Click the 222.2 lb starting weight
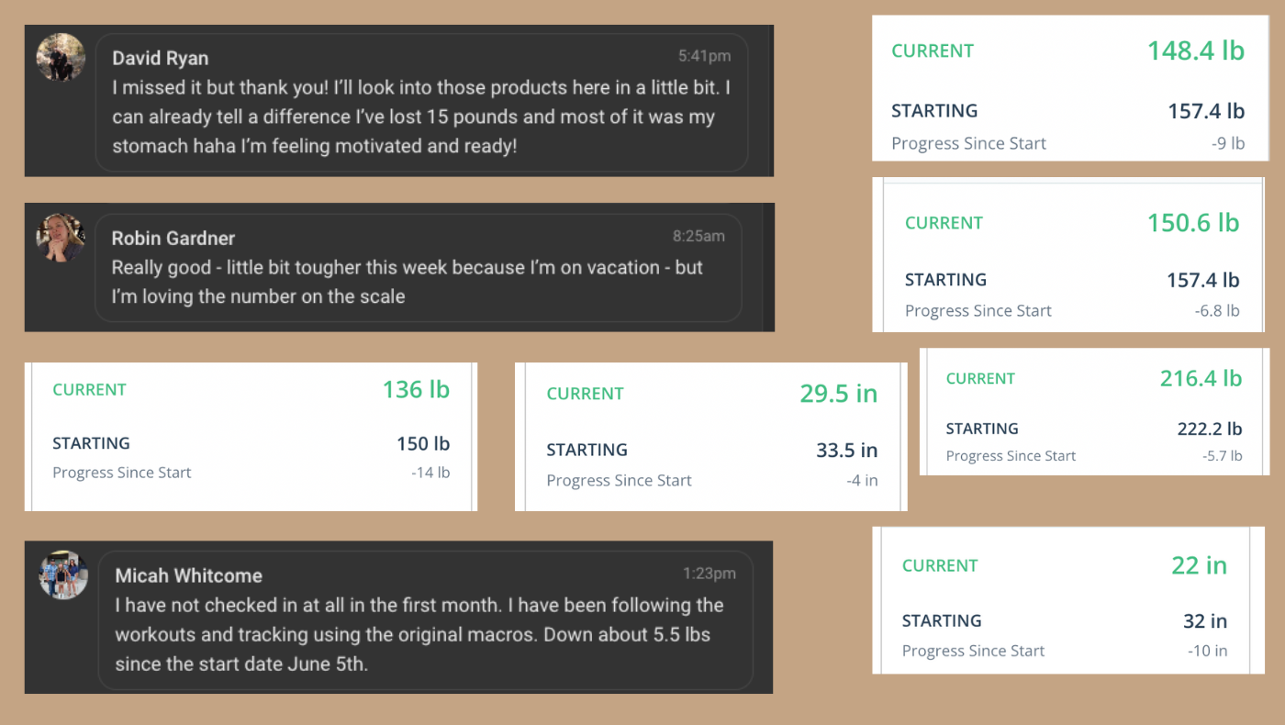1285x725 pixels. (1210, 429)
